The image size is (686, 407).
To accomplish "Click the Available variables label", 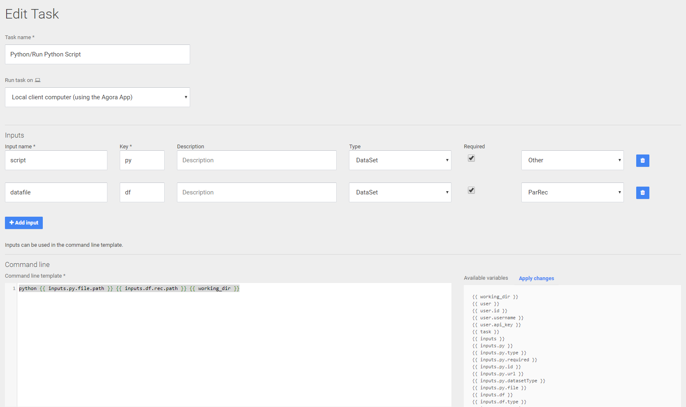I will [x=486, y=278].
